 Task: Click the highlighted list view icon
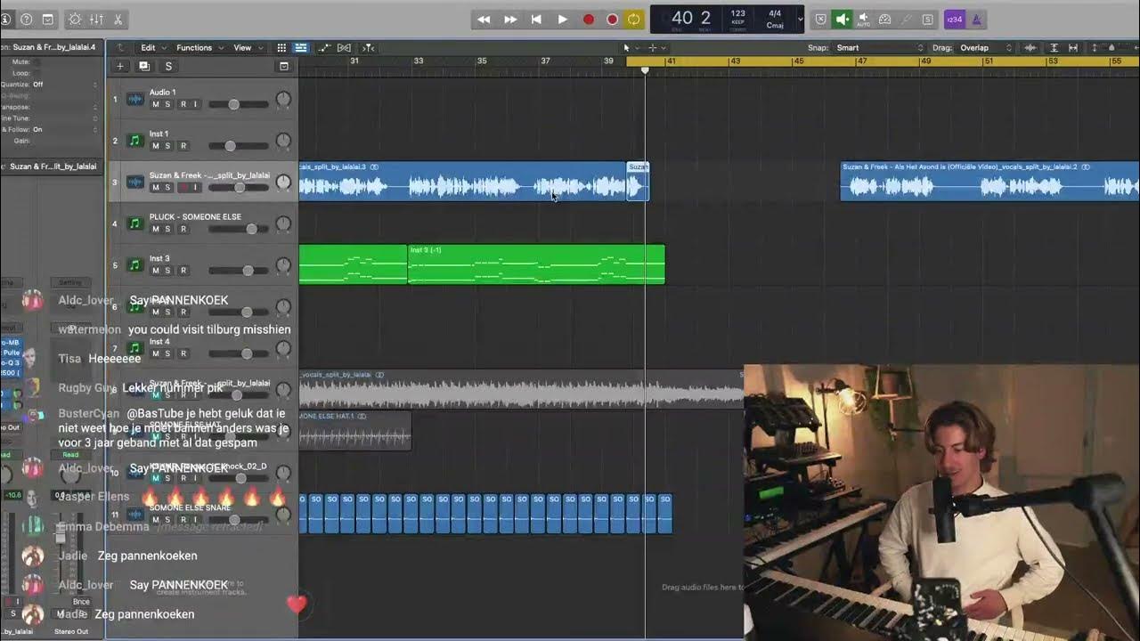[301, 47]
